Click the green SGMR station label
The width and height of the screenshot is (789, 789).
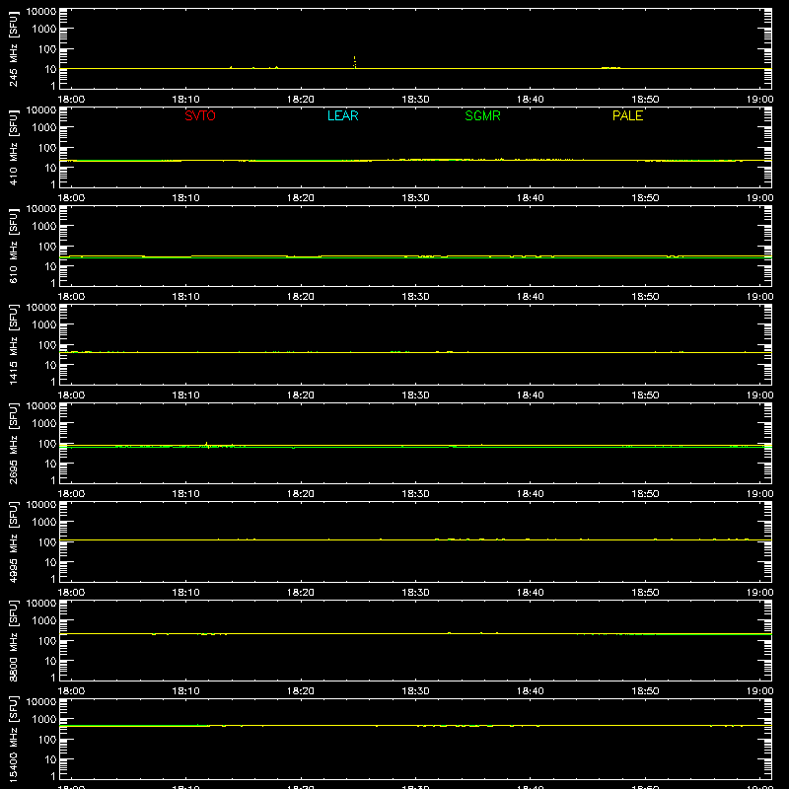pos(482,115)
